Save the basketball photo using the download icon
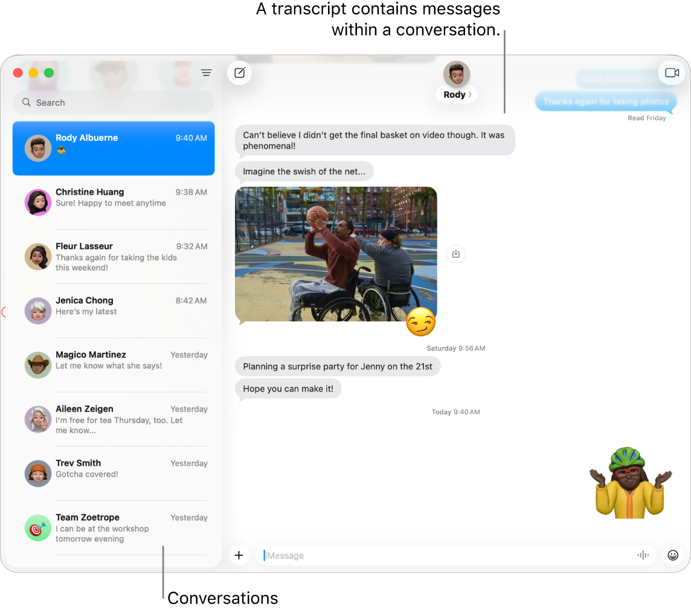The height and width of the screenshot is (609, 691). tap(456, 254)
